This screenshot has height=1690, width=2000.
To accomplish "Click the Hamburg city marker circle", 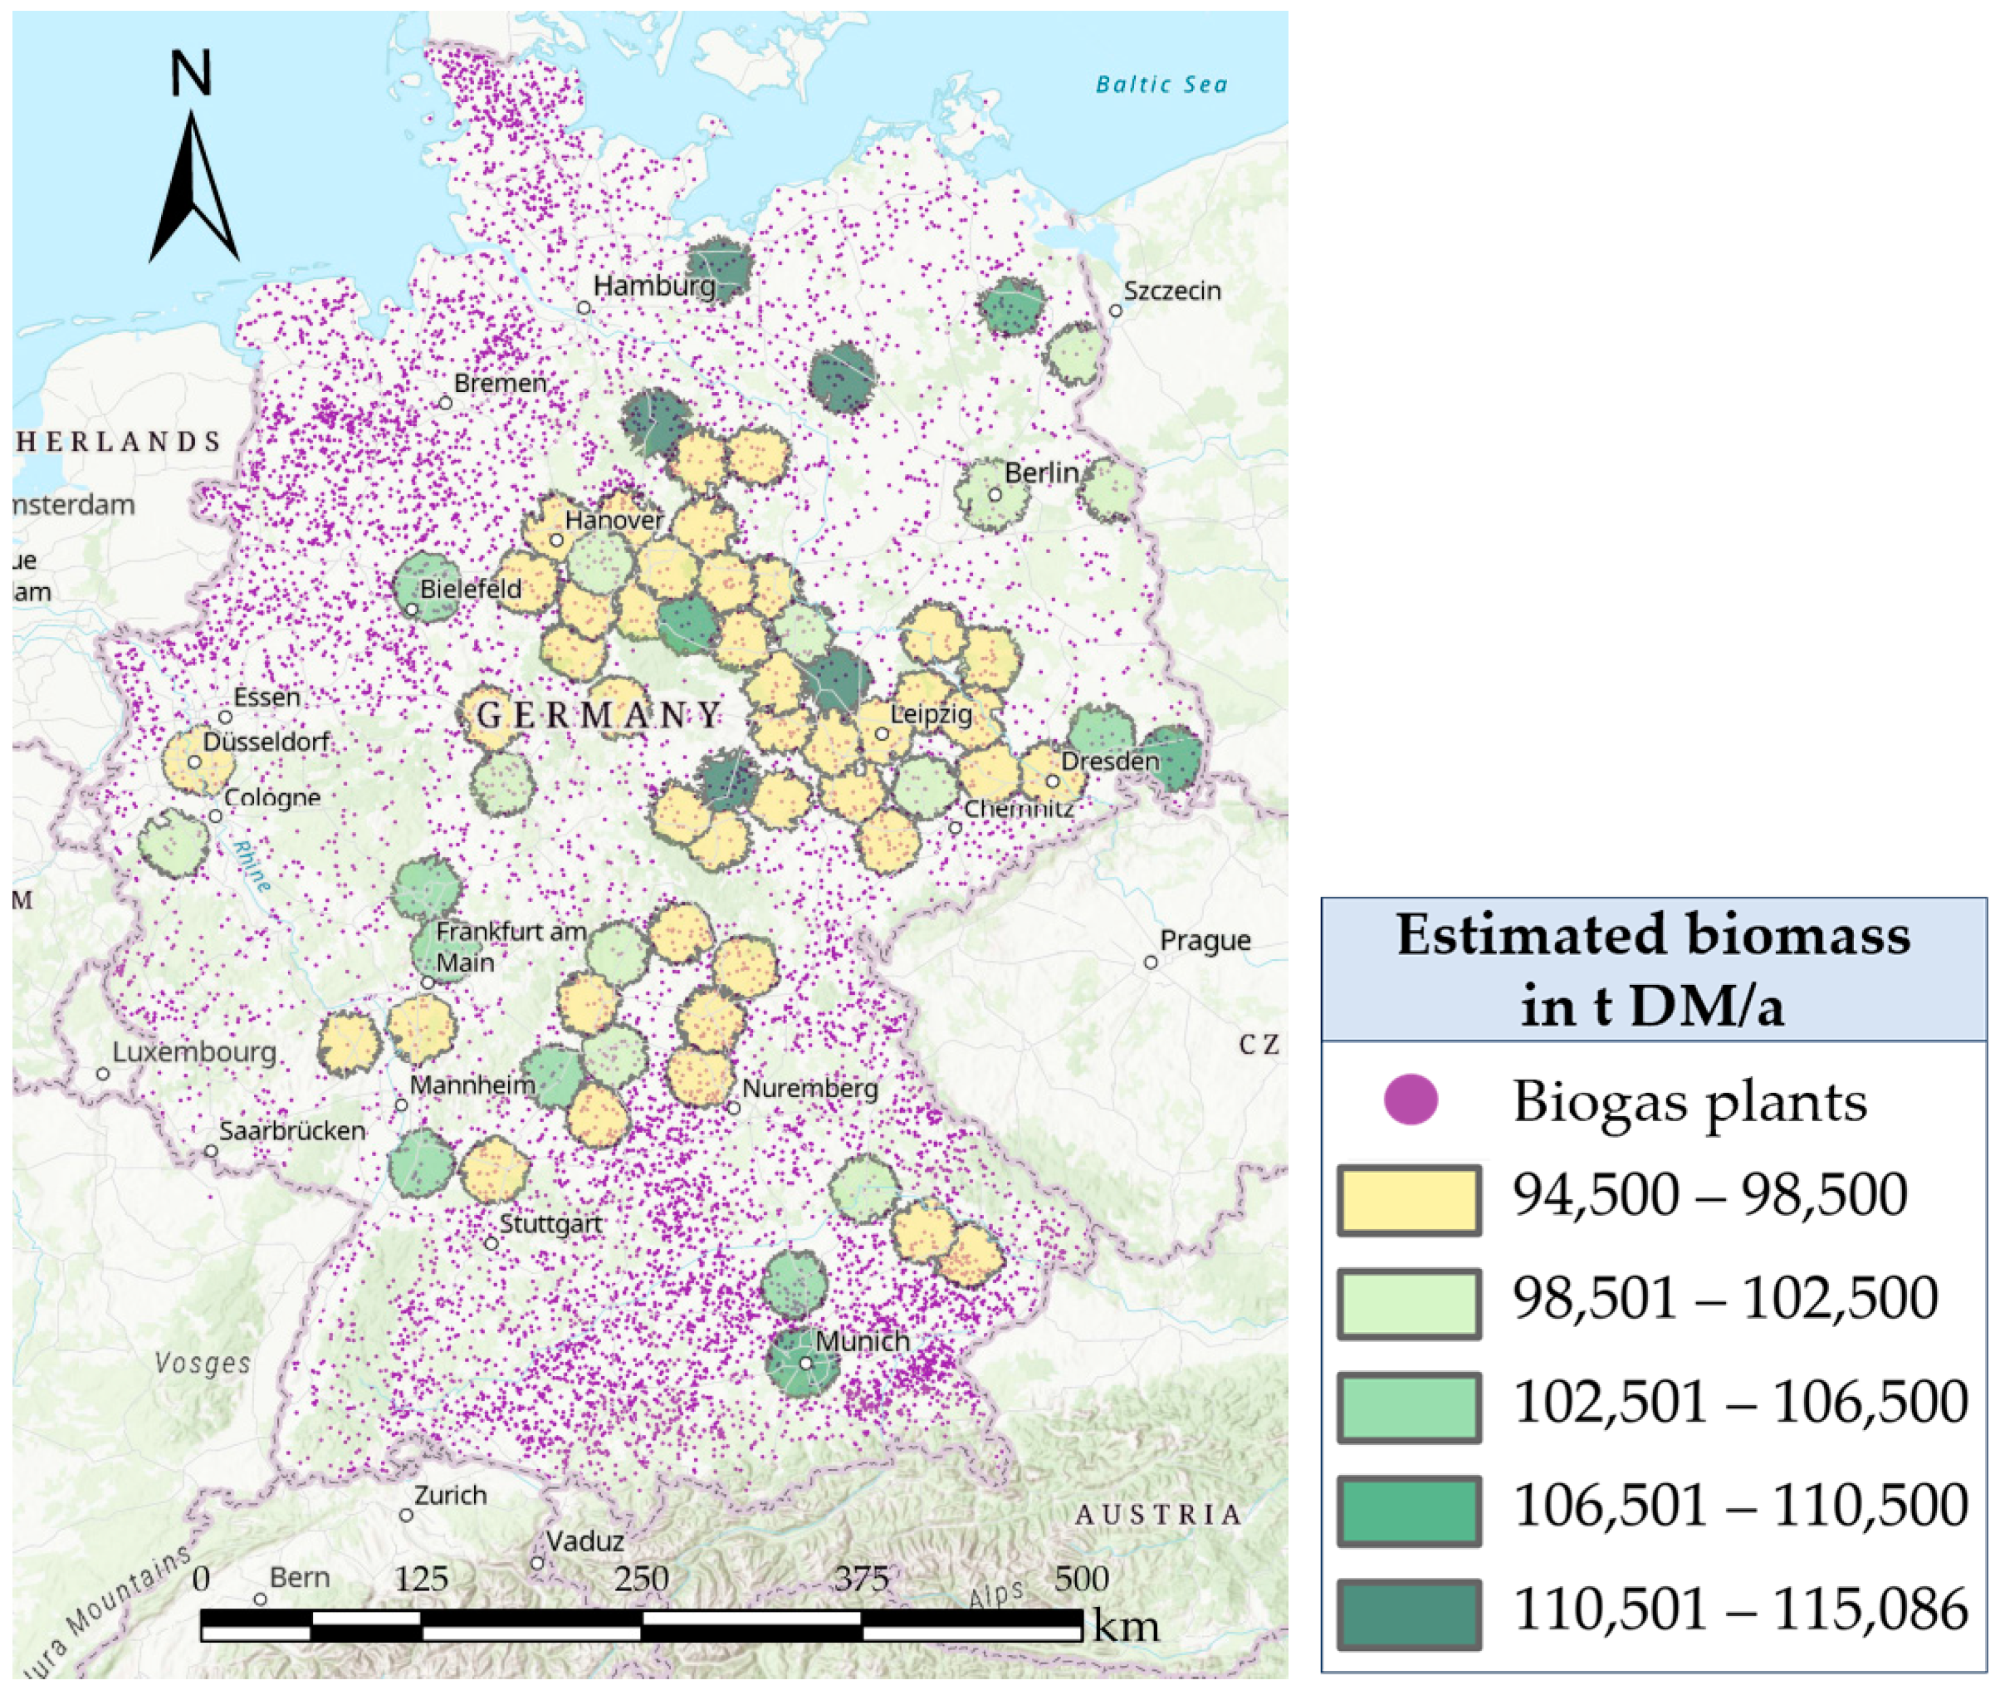I will tap(584, 307).
